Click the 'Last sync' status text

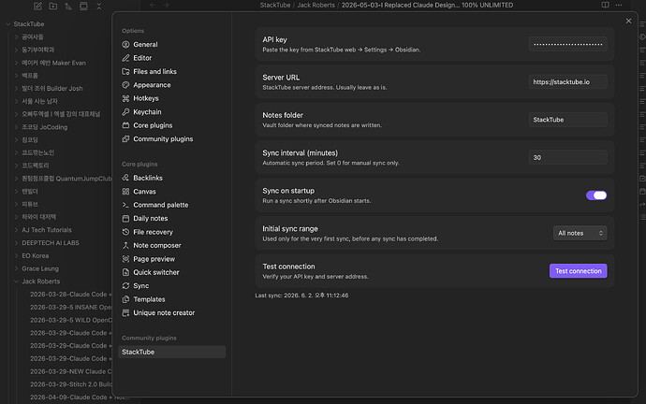coord(301,296)
